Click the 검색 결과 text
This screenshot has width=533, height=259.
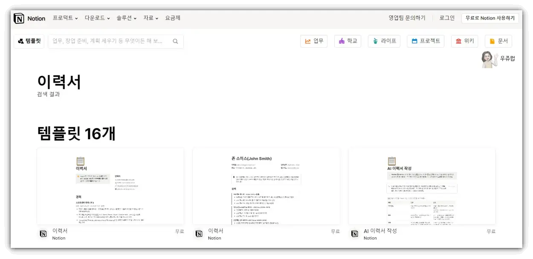(x=49, y=94)
